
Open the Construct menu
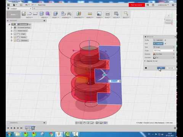point(79,18)
